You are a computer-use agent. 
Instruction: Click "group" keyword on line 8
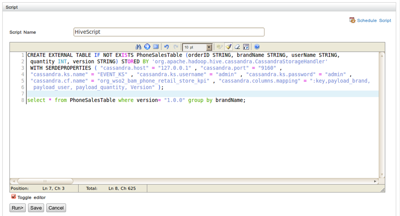196,100
